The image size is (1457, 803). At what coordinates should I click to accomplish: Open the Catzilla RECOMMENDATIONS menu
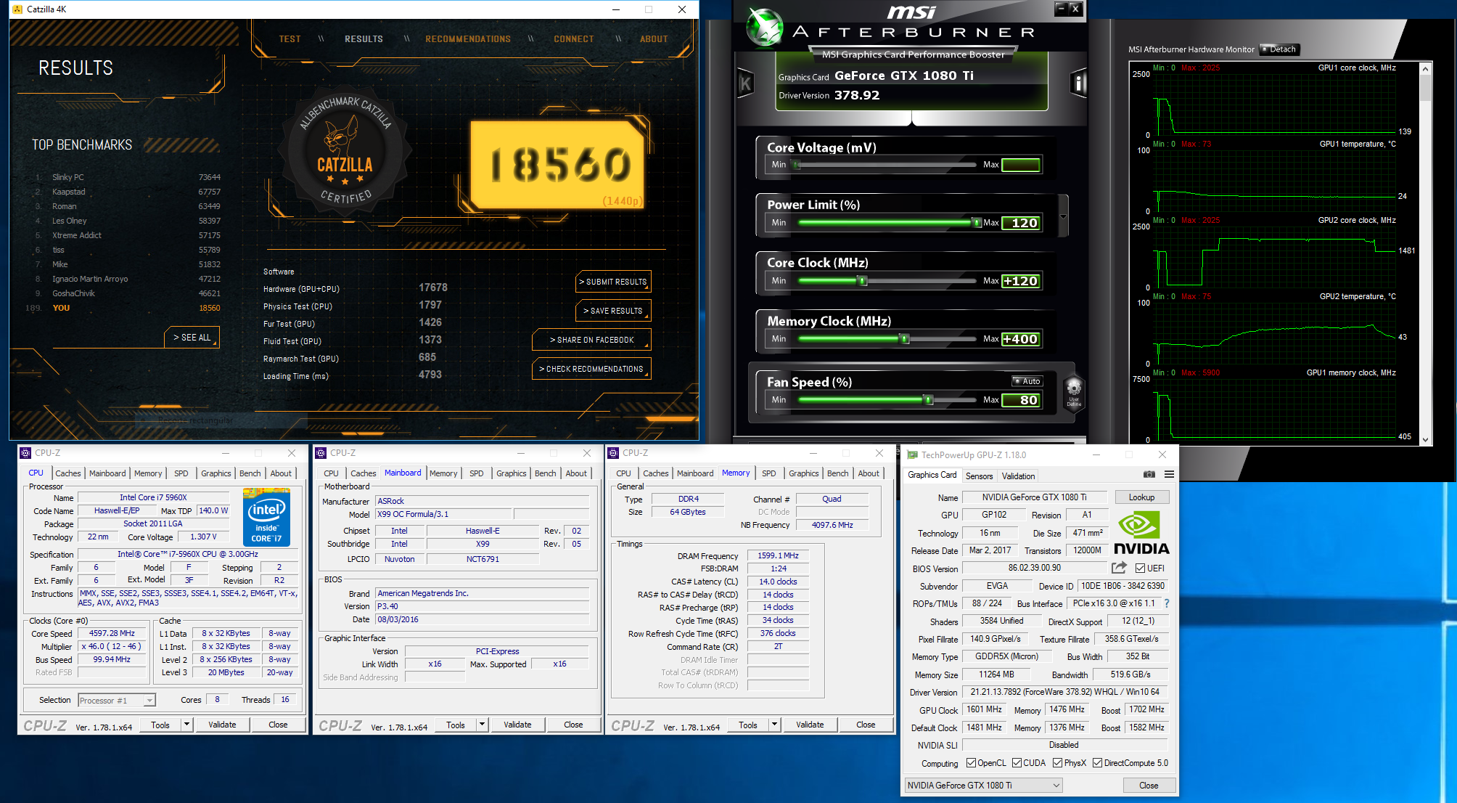pyautogui.click(x=468, y=39)
